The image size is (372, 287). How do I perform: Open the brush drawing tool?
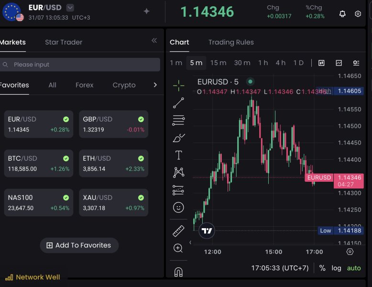(x=178, y=138)
